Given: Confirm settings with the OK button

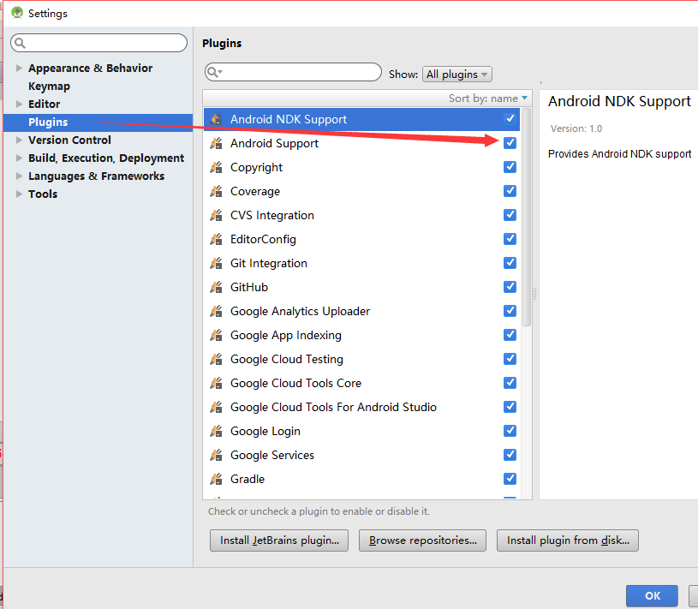Looking at the screenshot, I should tap(652, 595).
